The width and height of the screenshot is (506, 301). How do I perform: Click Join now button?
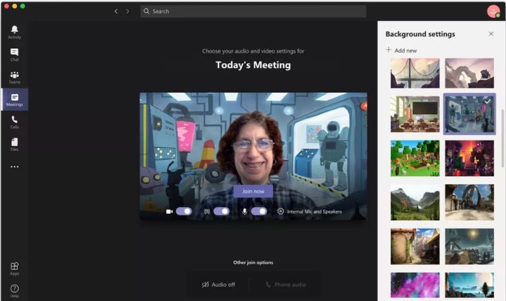point(253,191)
